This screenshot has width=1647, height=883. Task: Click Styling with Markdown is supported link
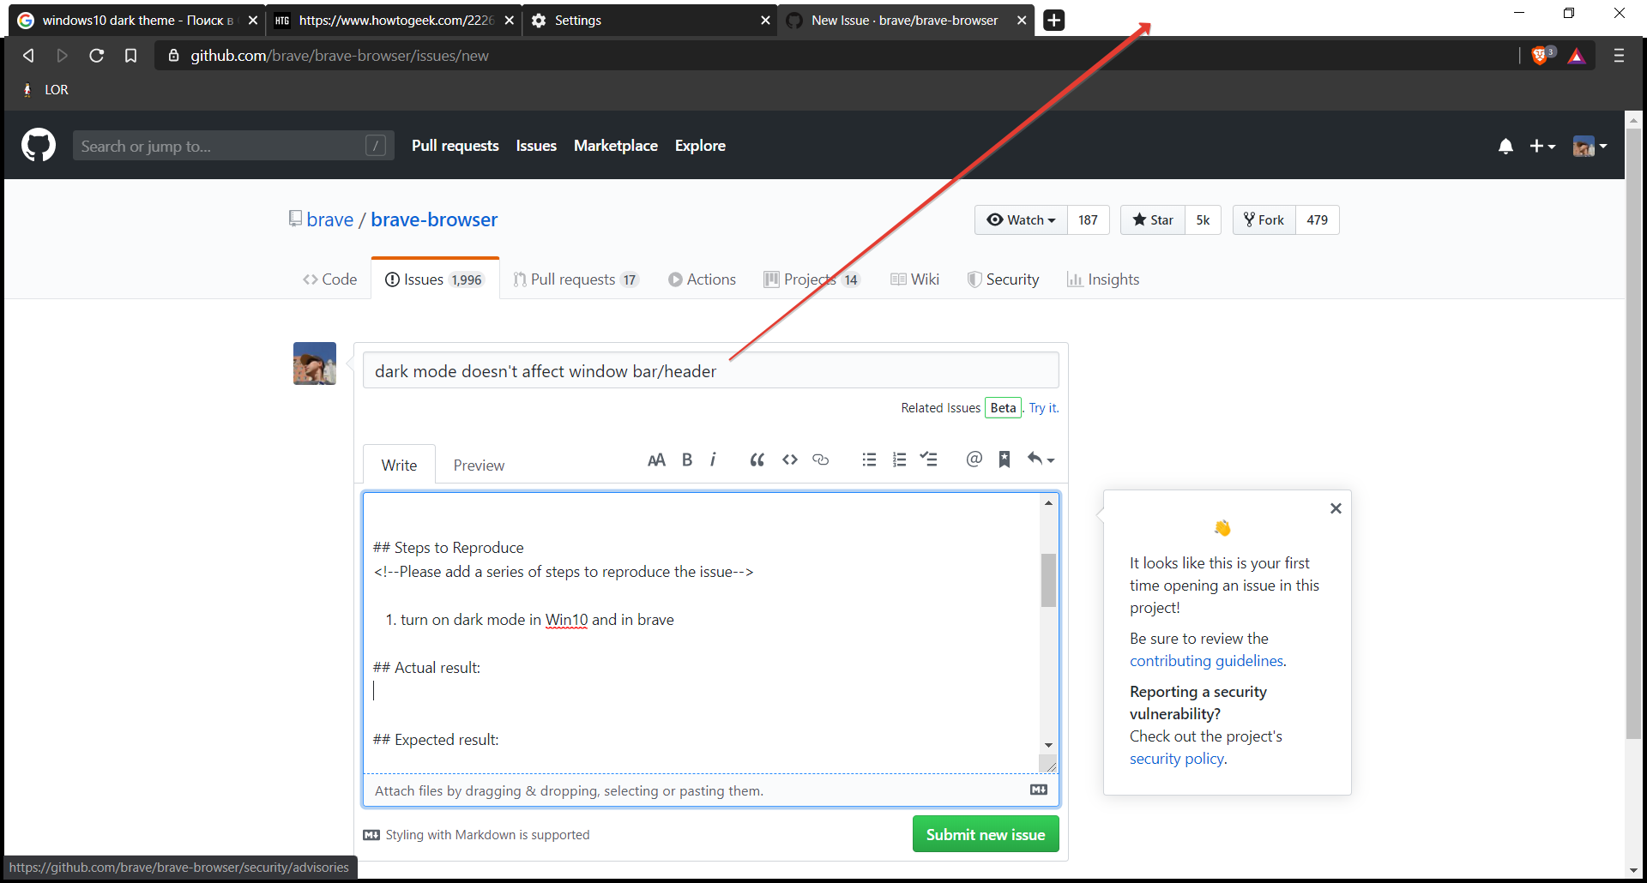pos(477,835)
